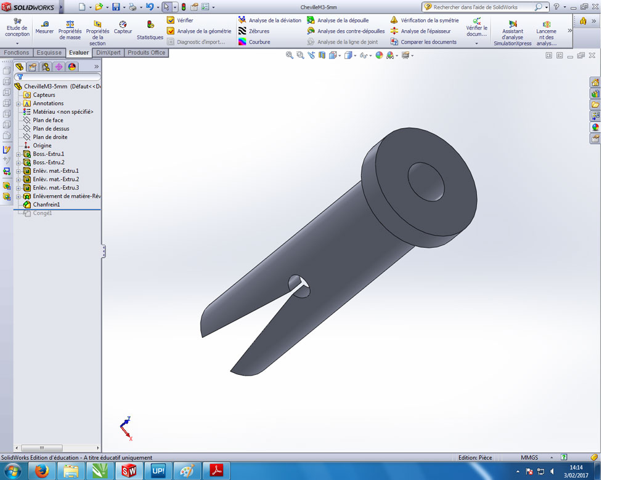The height and width of the screenshot is (480, 631).
Task: Expand Enlèvement de matière-Rév feature
Action: 18,196
